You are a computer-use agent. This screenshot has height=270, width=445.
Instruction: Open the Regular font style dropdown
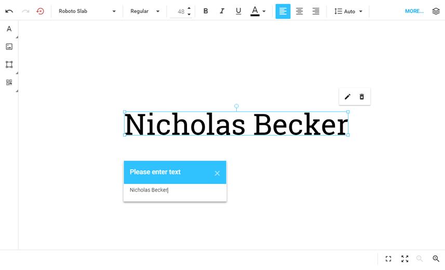pyautogui.click(x=145, y=11)
